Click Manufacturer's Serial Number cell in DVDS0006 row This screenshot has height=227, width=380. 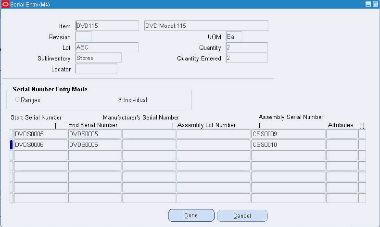tap(149, 144)
